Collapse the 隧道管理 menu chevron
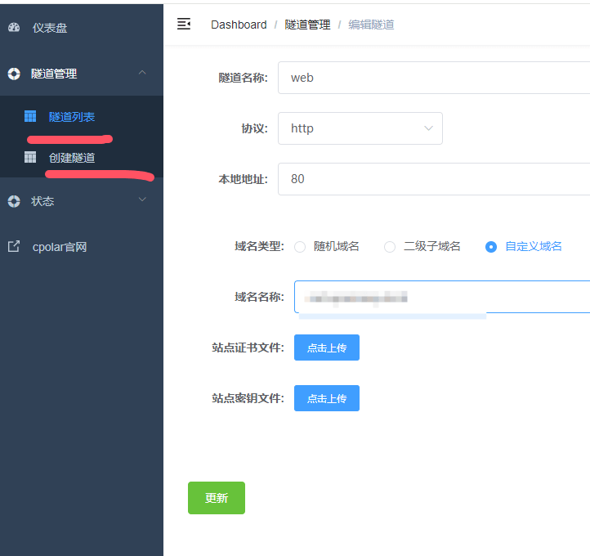 pyautogui.click(x=142, y=74)
